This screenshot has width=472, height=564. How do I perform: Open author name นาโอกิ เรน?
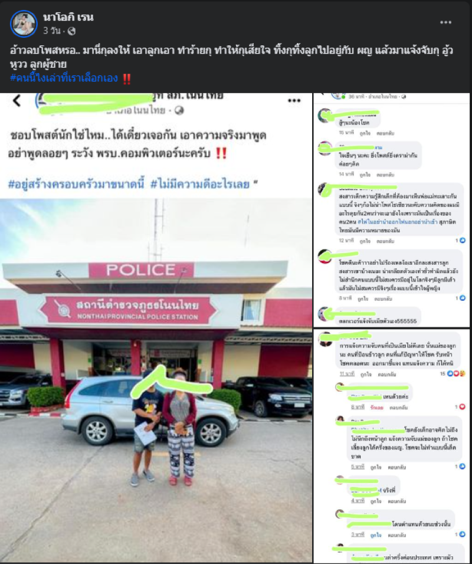(68, 17)
